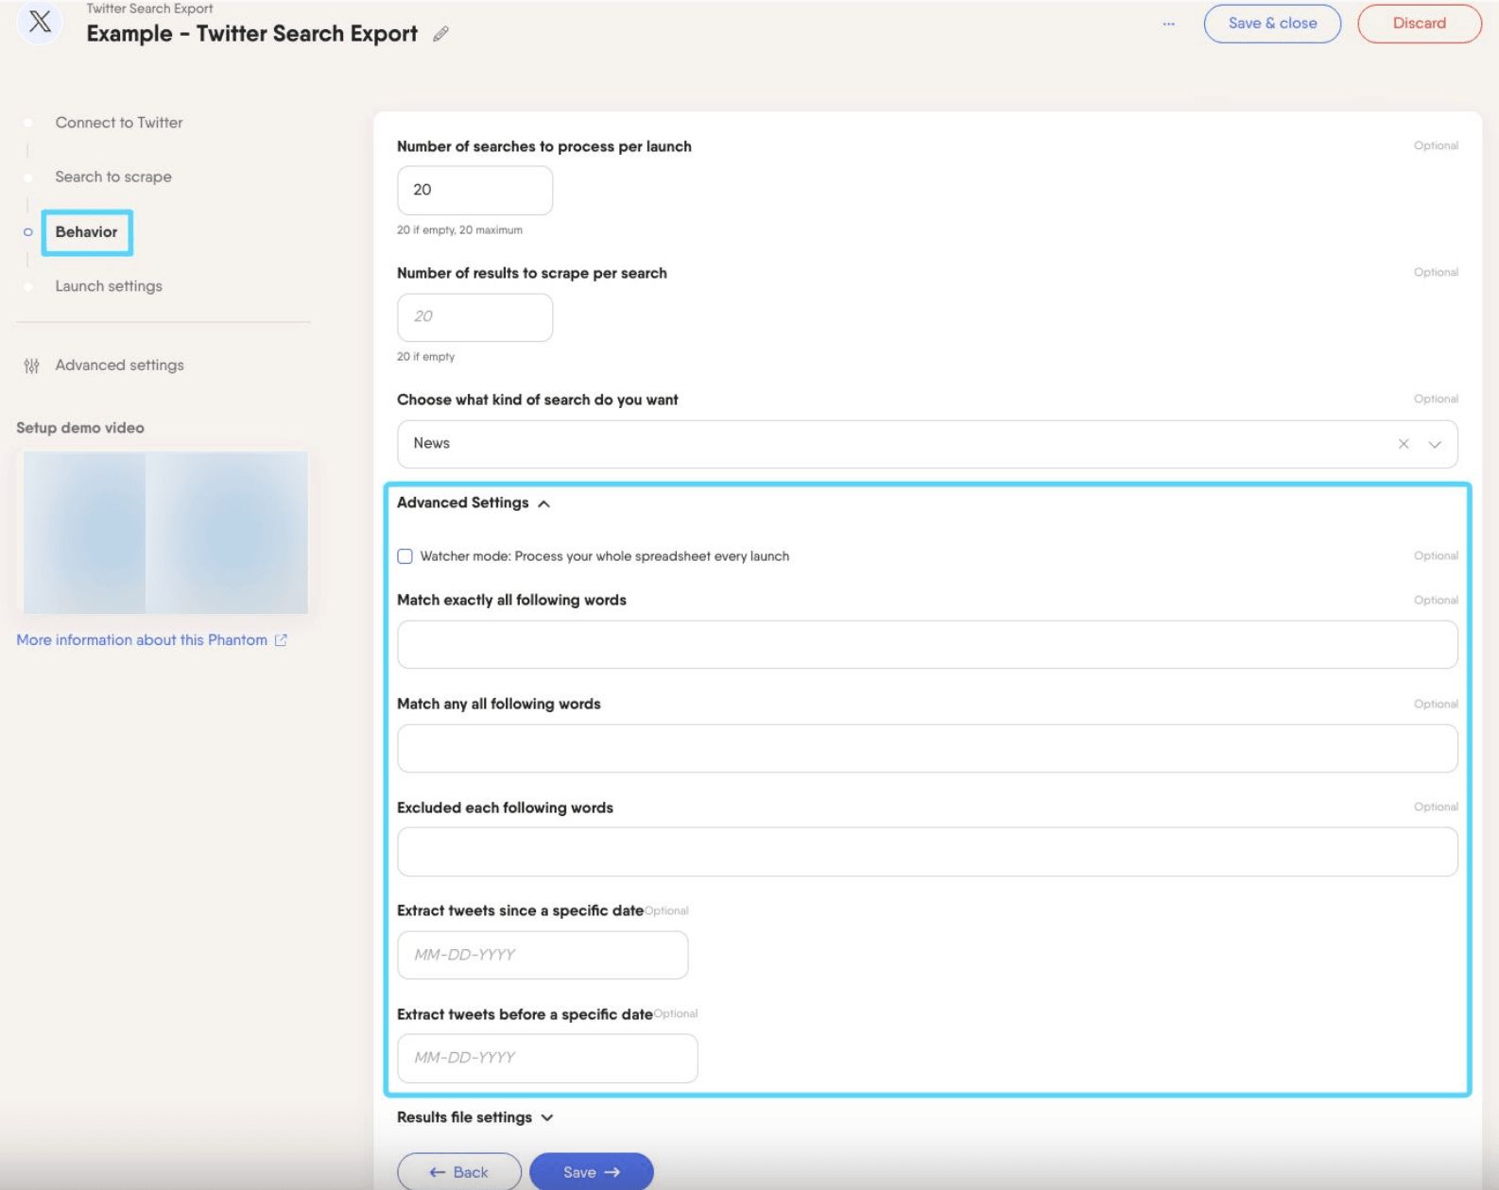1499x1190 pixels.
Task: Open external link icon next to More information
Action: tap(281, 640)
